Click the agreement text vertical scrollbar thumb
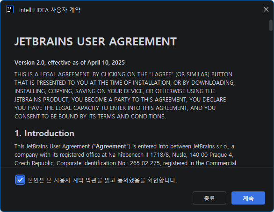 tap(271, 25)
